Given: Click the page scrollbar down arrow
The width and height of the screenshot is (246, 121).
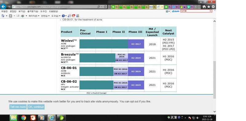Looking at the screenshot, I should (214, 112).
